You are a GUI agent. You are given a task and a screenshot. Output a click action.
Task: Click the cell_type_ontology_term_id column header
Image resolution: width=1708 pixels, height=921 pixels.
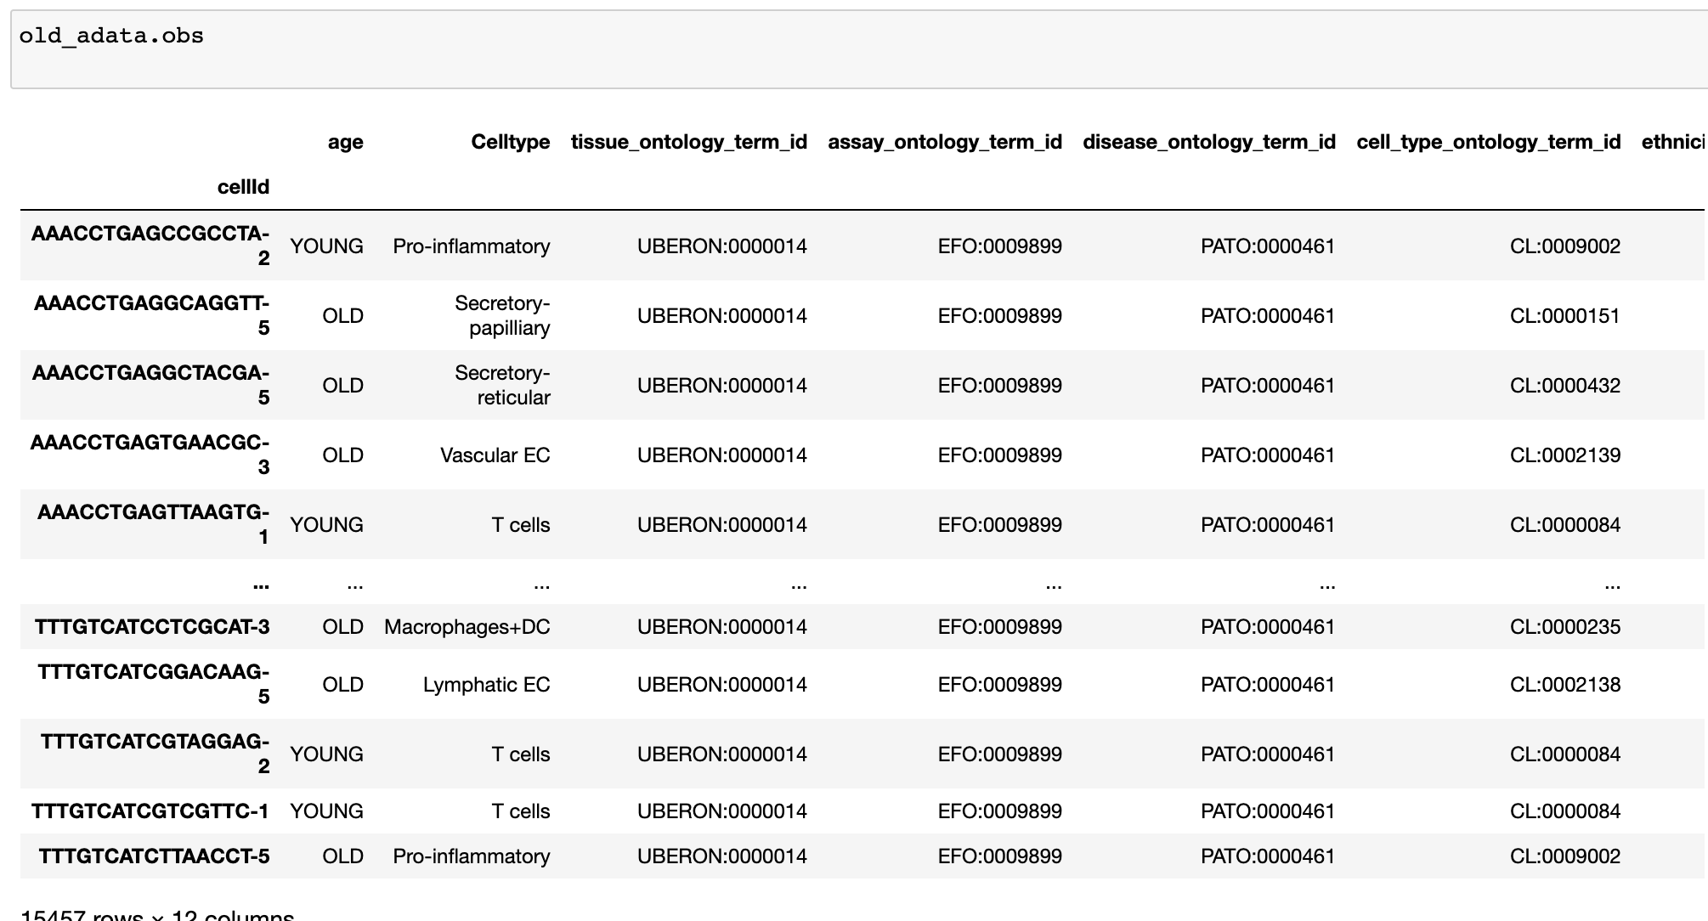click(x=1488, y=142)
